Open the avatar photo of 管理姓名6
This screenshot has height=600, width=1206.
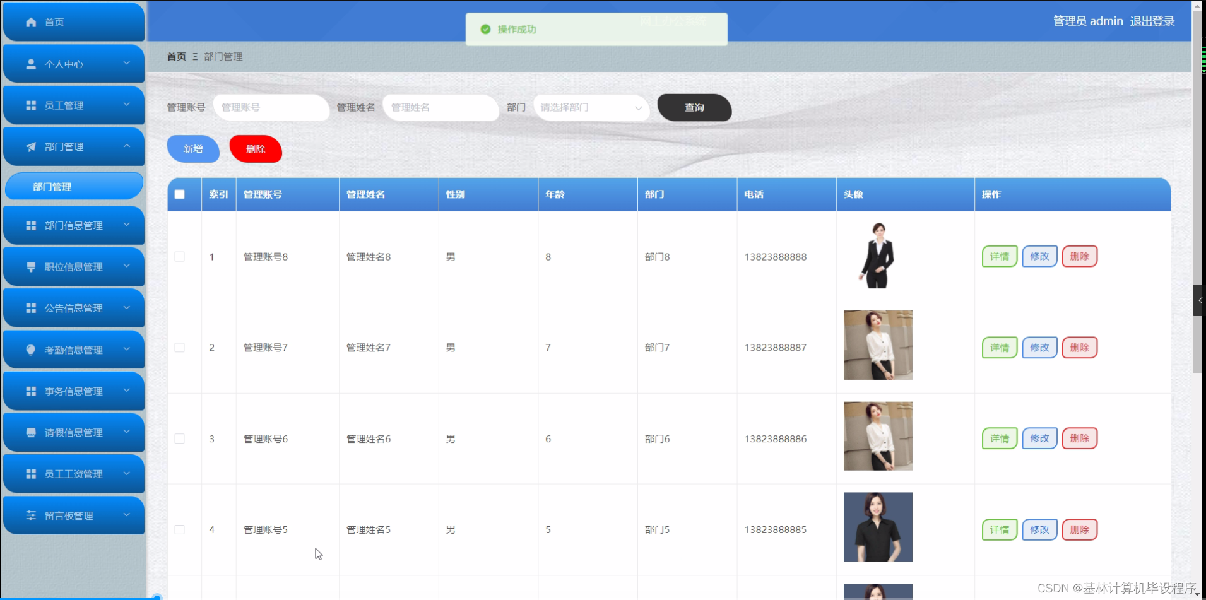pyautogui.click(x=877, y=435)
